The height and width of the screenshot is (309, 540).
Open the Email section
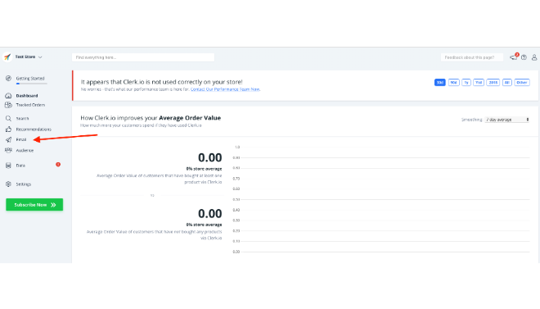click(21, 139)
